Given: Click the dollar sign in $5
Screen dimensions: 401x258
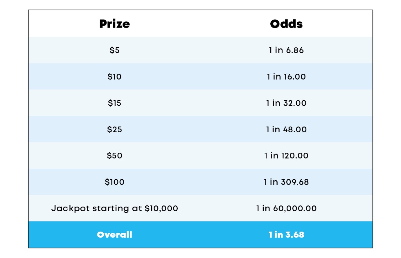Looking at the screenshot, I should click(x=112, y=50).
